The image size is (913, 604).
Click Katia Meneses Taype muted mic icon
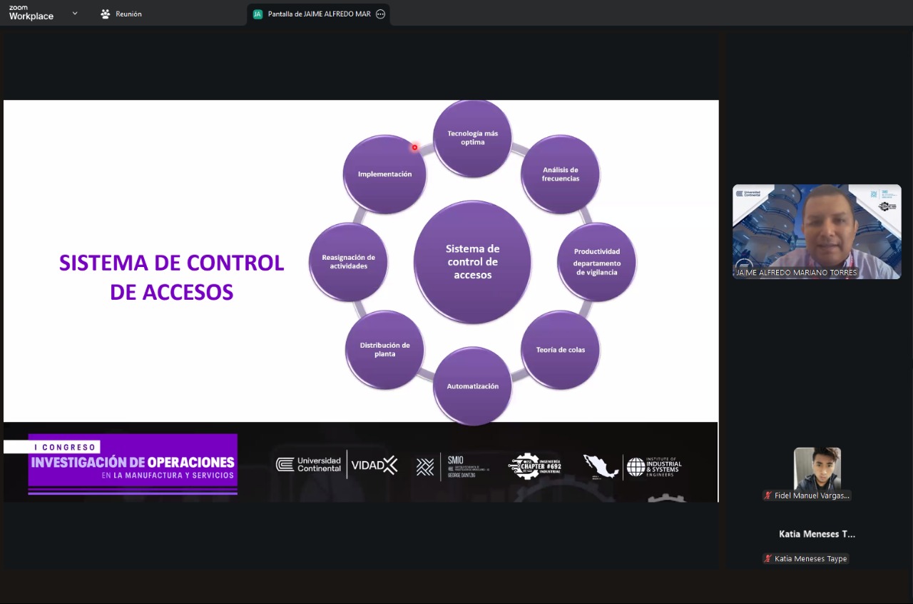point(767,558)
